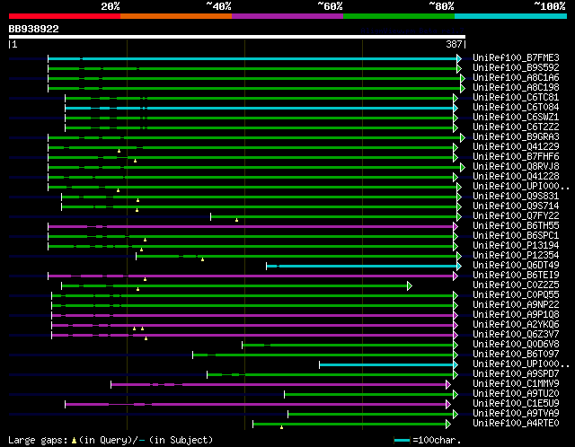This screenshot has width=575, height=447.
Task: Click the arrowhead ending the UniRef100_C1MMV9 alignment
Action: click(447, 384)
